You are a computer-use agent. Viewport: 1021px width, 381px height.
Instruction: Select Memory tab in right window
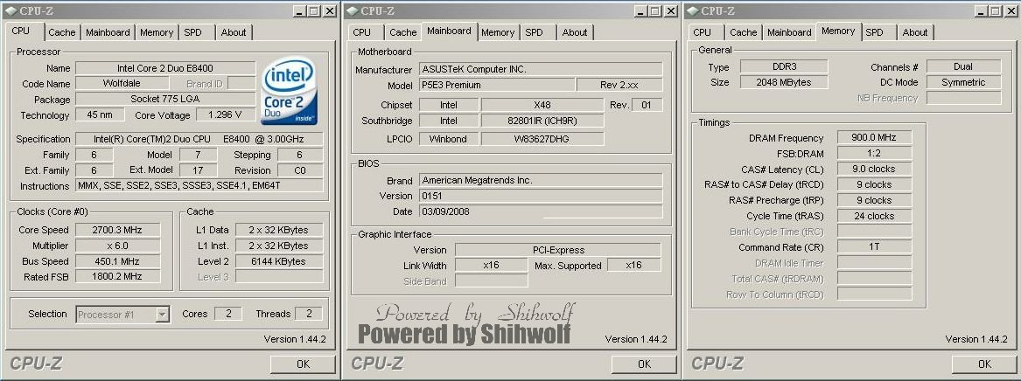(838, 31)
